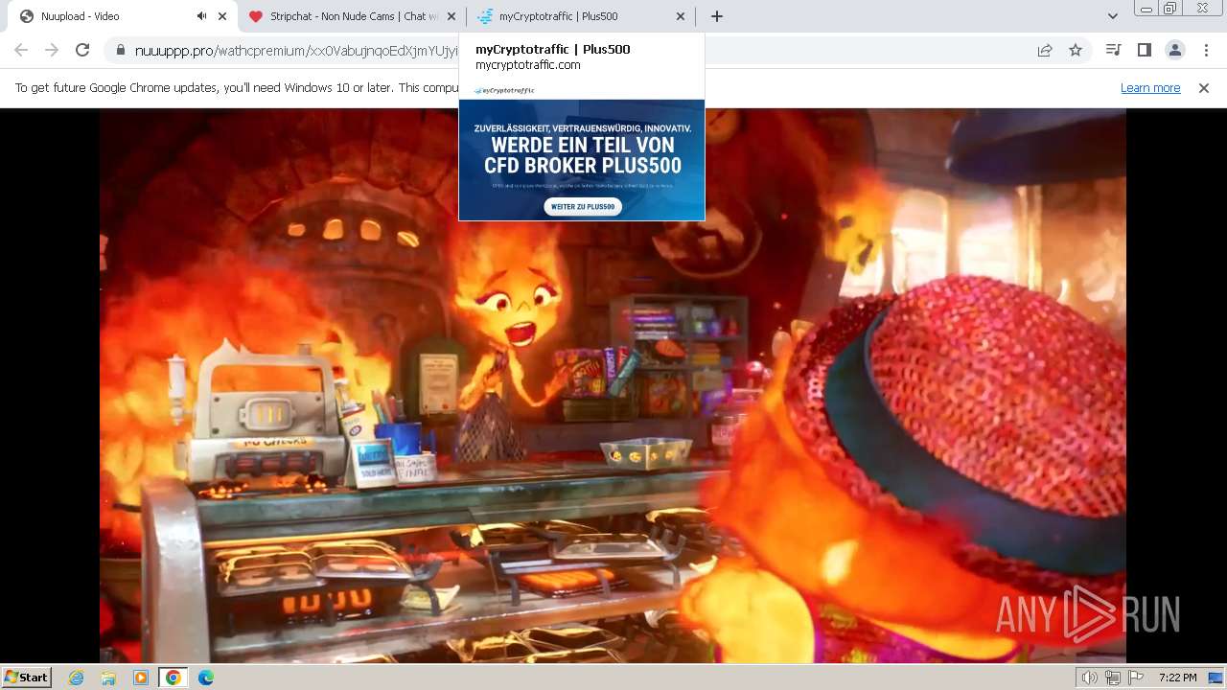Open media controls button
1227x690 pixels.
coord(1113,50)
